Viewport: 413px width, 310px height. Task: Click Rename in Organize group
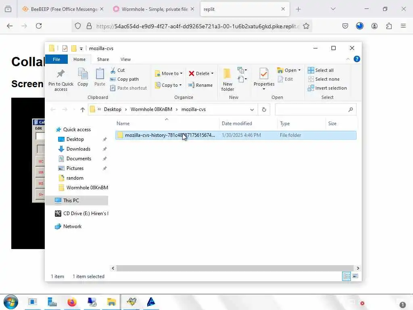(x=200, y=85)
